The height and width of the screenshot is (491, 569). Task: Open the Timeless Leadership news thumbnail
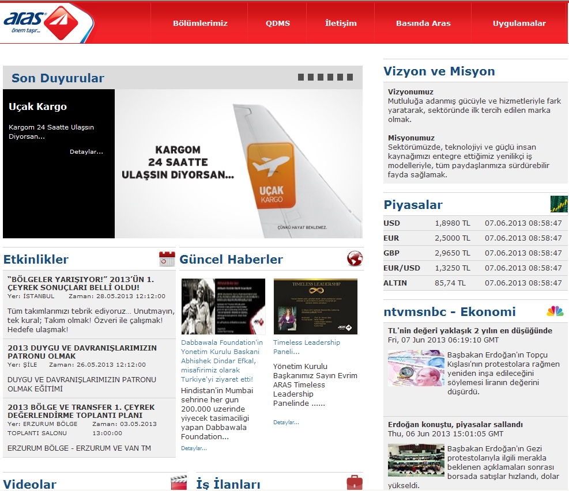315,307
